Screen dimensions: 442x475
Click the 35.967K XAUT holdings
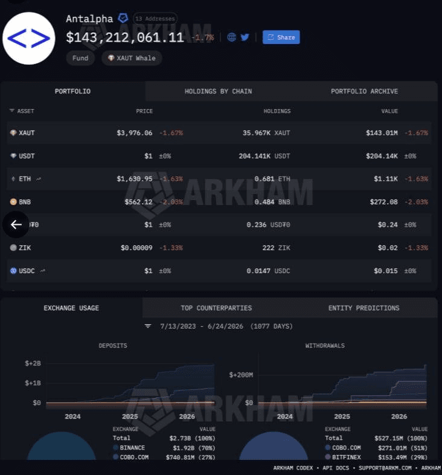tap(266, 133)
